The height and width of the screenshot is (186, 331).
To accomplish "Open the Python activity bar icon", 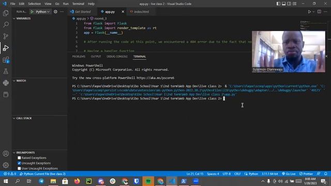I will 6,83.
